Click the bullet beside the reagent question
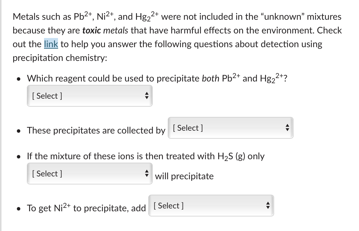 [x=19, y=78]
